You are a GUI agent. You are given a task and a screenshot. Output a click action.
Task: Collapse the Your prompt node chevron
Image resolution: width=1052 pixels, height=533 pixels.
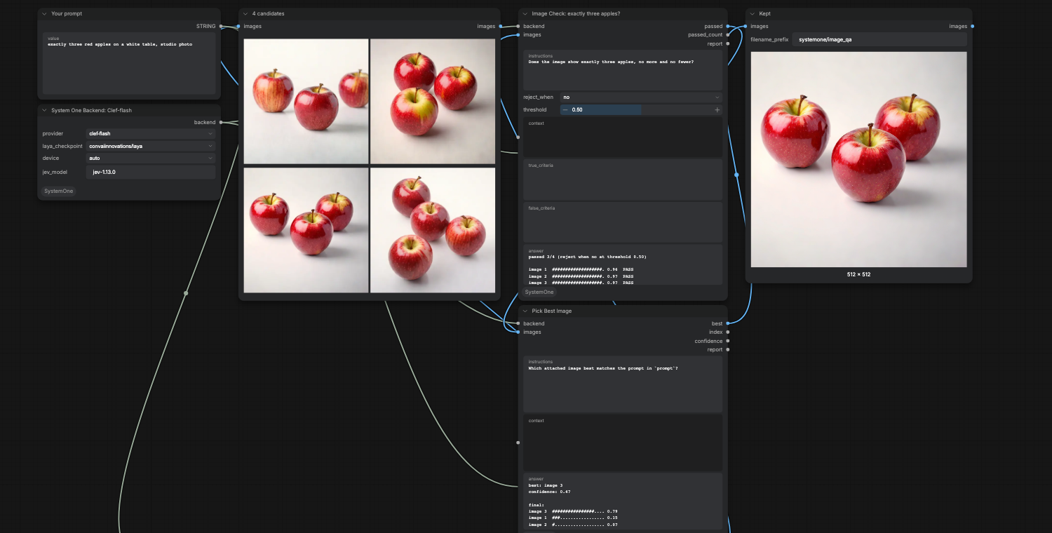(x=44, y=13)
